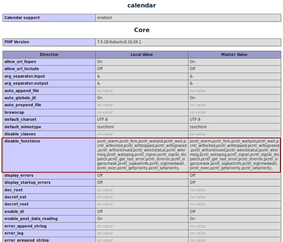Select the allow_url_fopen directive name
The width and height of the screenshot is (283, 242).
click(x=20, y=62)
